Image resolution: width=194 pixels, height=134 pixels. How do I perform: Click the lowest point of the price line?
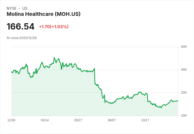coord(161,108)
